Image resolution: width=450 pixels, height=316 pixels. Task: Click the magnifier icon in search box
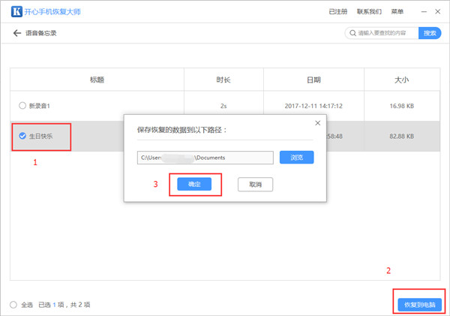352,33
